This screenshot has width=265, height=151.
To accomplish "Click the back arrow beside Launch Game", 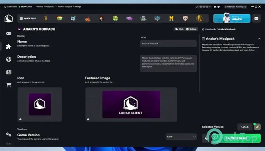I will [206, 139].
